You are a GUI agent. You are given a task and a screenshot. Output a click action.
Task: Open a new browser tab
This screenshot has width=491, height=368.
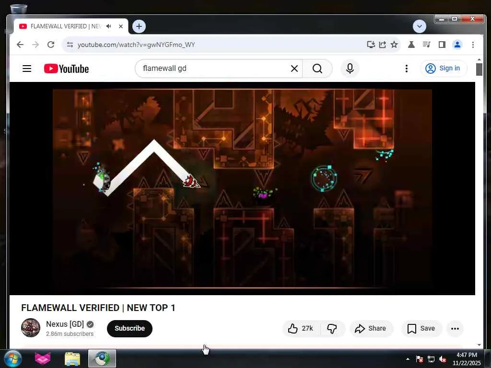click(x=139, y=26)
